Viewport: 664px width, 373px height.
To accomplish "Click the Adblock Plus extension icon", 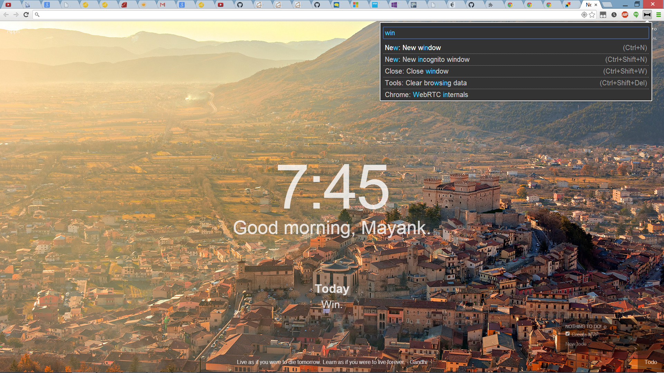I will (625, 15).
